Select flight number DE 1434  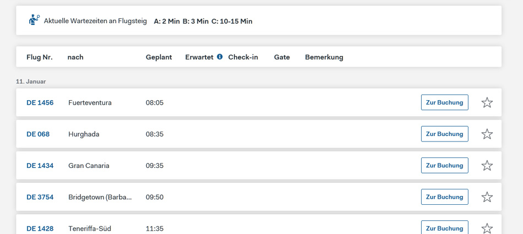(x=40, y=165)
